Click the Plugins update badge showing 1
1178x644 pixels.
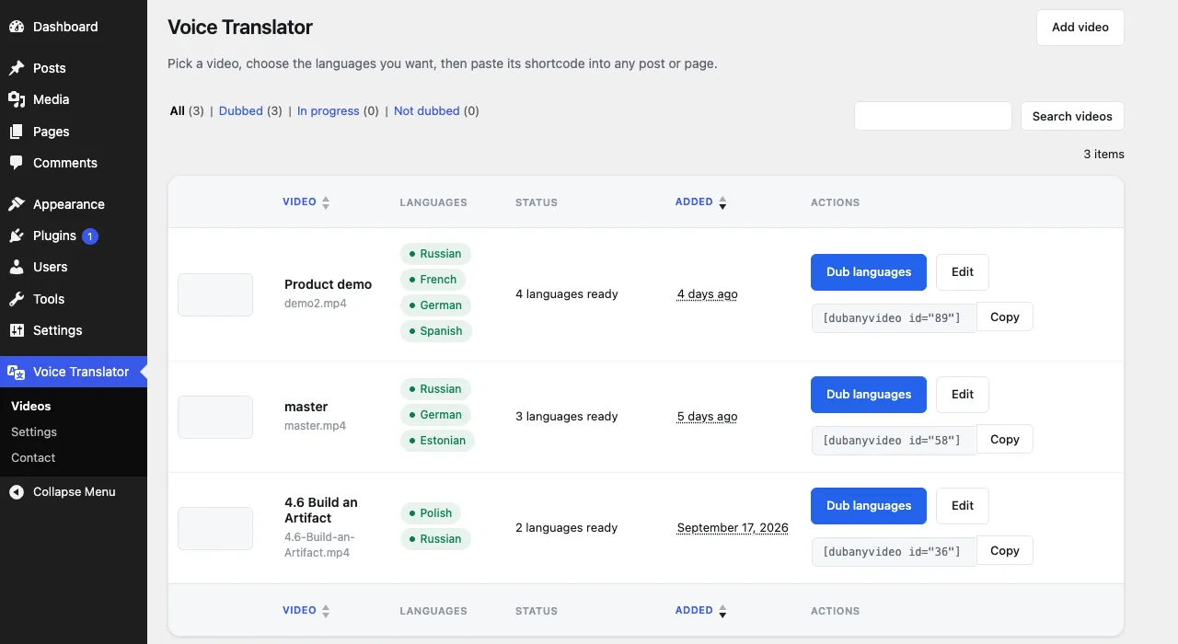pyautogui.click(x=90, y=236)
